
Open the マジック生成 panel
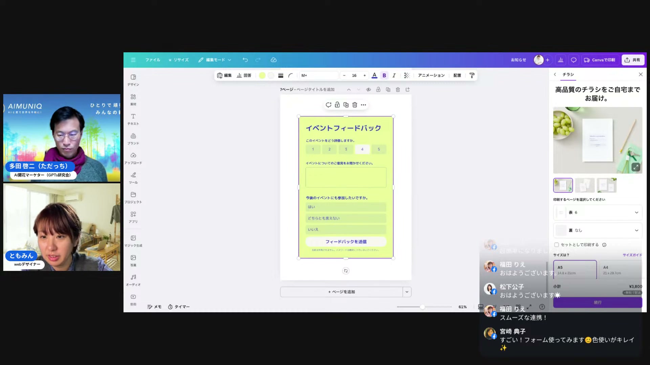(x=133, y=241)
